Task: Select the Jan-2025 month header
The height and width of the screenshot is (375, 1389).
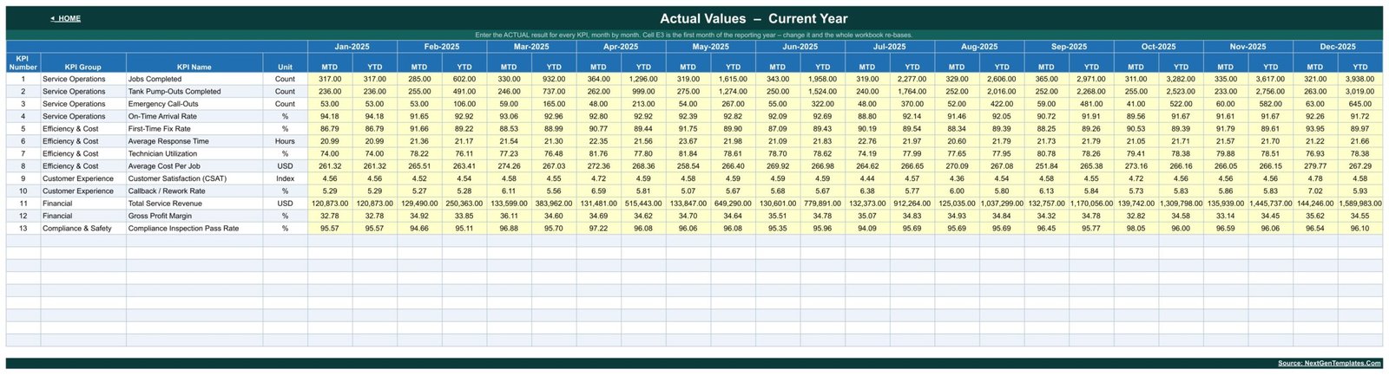Action: tap(352, 47)
